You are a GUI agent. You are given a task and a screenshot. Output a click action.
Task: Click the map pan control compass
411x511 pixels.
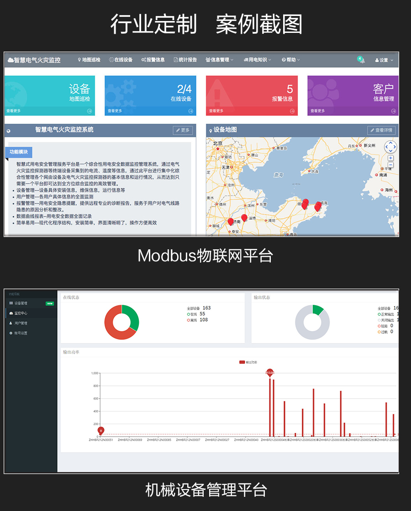point(390,147)
